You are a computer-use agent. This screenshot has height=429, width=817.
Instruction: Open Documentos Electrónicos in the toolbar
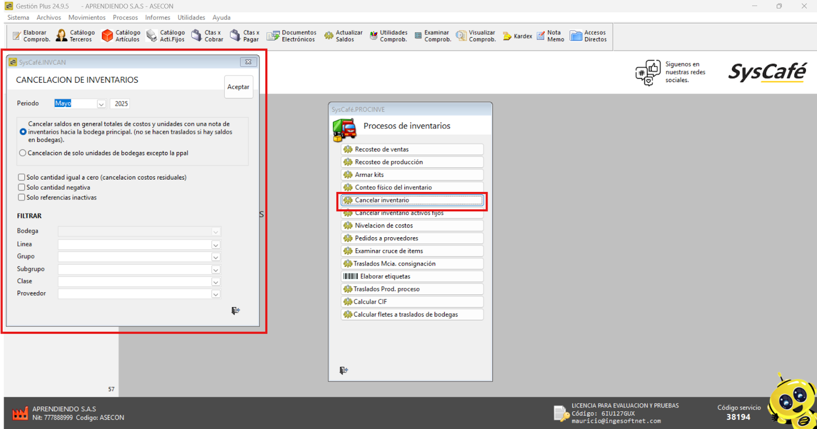(x=292, y=36)
